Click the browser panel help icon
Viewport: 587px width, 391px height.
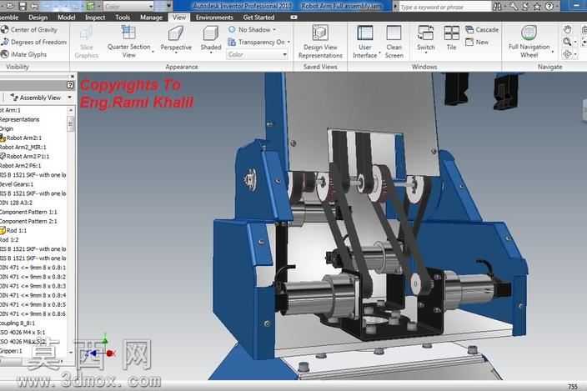(x=70, y=85)
